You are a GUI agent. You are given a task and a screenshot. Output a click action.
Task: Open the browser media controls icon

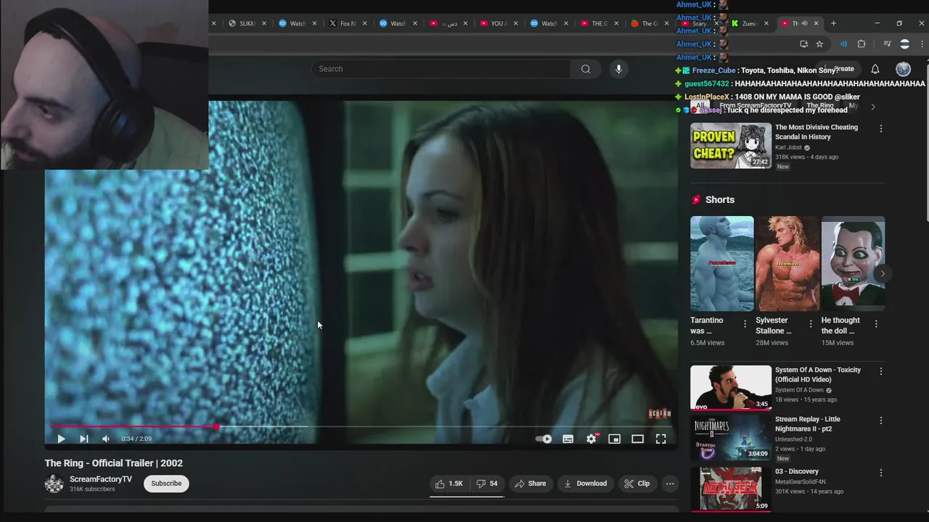pyautogui.click(x=887, y=44)
